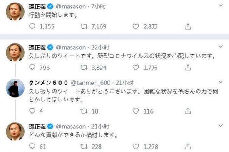Retweet the tweet with 3,824 retweets
The image size is (229, 152).
pos(84,68)
